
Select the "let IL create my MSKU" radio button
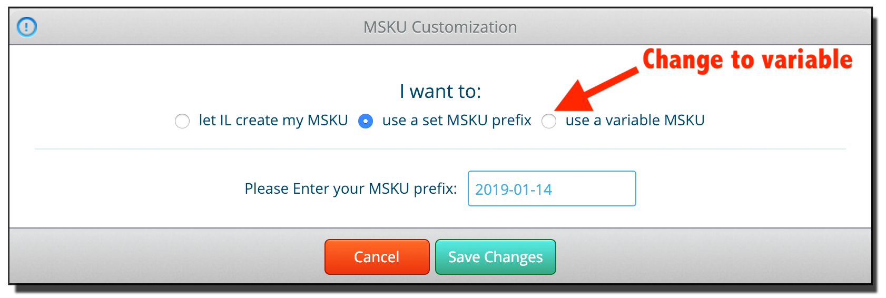point(182,121)
